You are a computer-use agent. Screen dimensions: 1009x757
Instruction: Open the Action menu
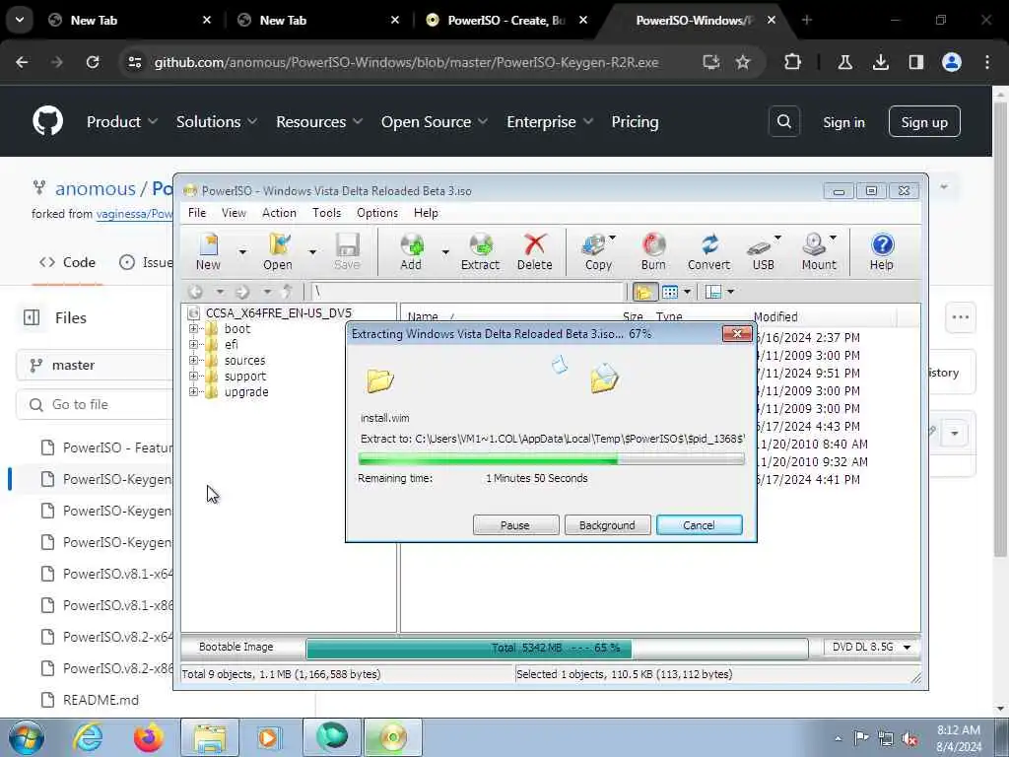(x=279, y=213)
